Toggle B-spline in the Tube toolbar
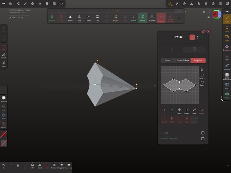The image size is (231, 173). point(152,18)
